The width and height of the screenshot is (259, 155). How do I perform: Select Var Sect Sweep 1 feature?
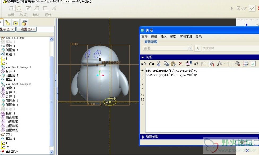pyautogui.click(x=18, y=67)
